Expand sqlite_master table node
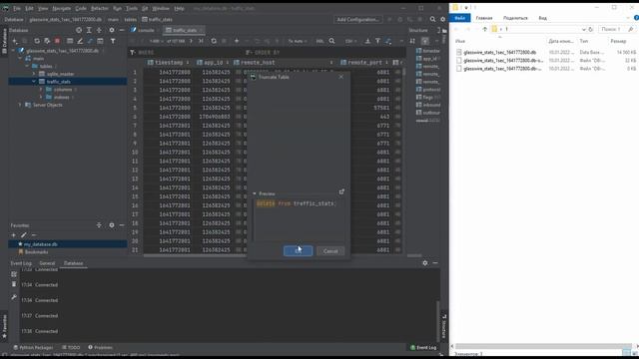Screen dimensions: 639x359 34,74
